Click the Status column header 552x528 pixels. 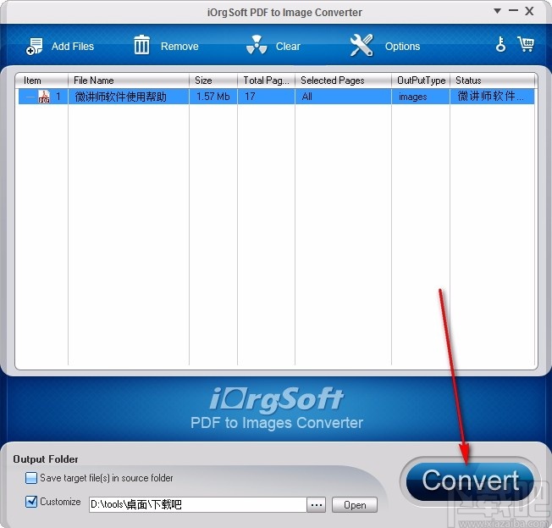492,81
